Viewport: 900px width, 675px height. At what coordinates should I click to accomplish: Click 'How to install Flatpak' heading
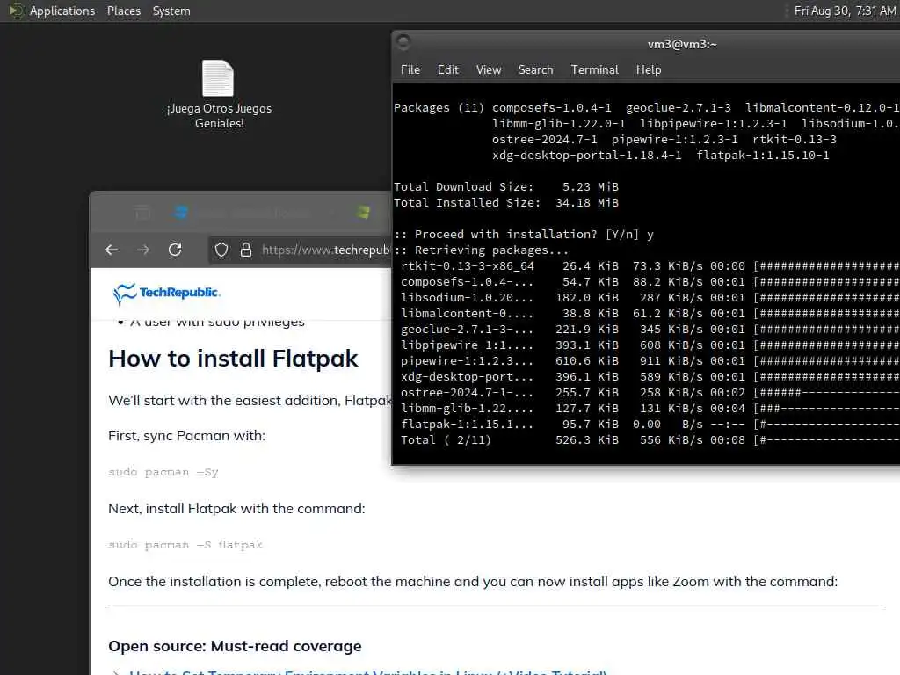[233, 359]
